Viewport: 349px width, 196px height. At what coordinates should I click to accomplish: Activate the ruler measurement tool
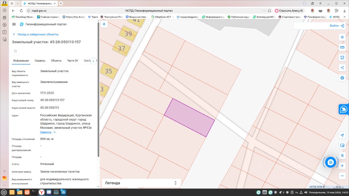[342, 47]
